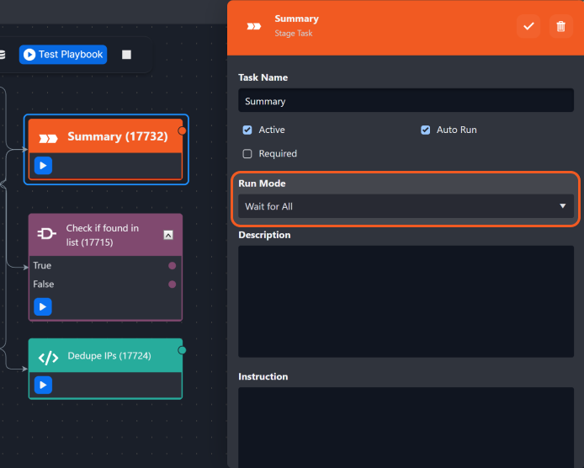The image size is (584, 468).
Task: Run the Check if found in list node
Action: click(x=43, y=306)
